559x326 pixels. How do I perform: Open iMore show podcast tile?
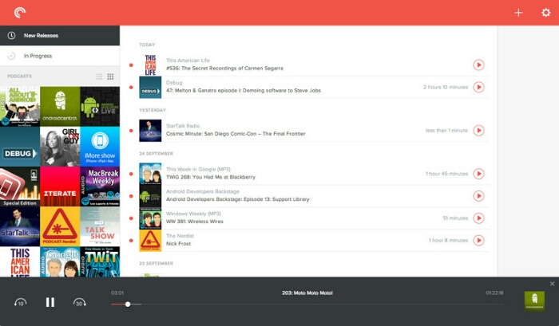click(x=100, y=147)
